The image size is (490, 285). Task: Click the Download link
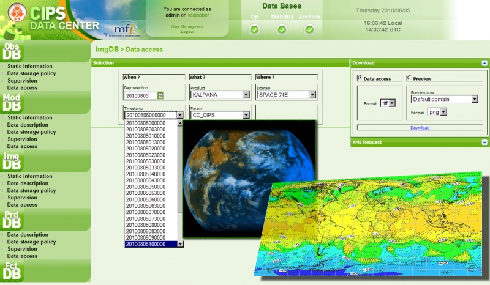point(420,128)
